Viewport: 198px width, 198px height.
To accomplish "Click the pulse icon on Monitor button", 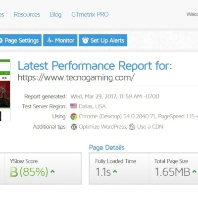I will (x=49, y=40).
